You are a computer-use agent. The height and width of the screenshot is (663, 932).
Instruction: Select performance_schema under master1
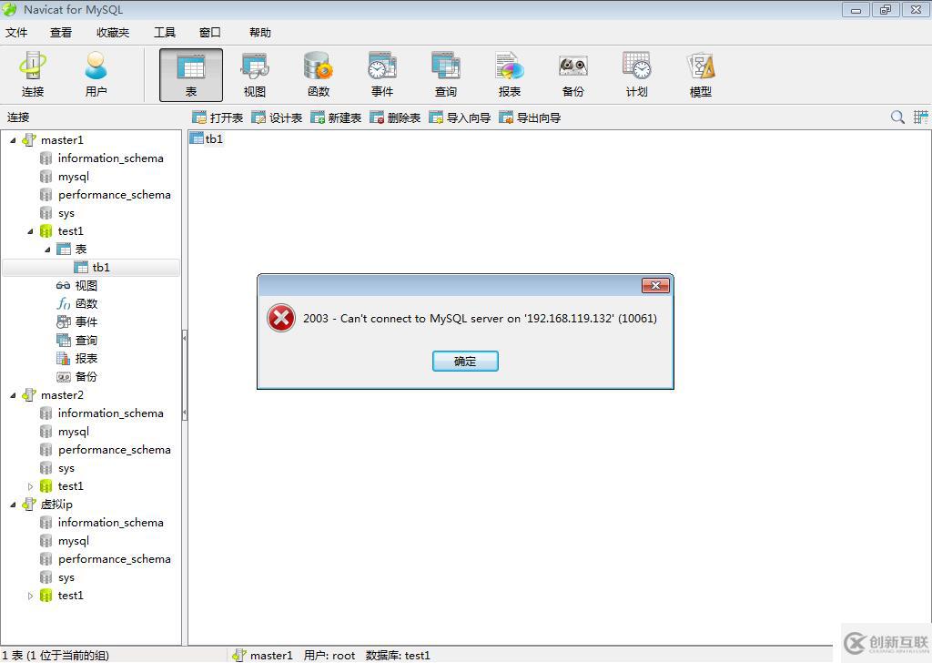click(114, 195)
